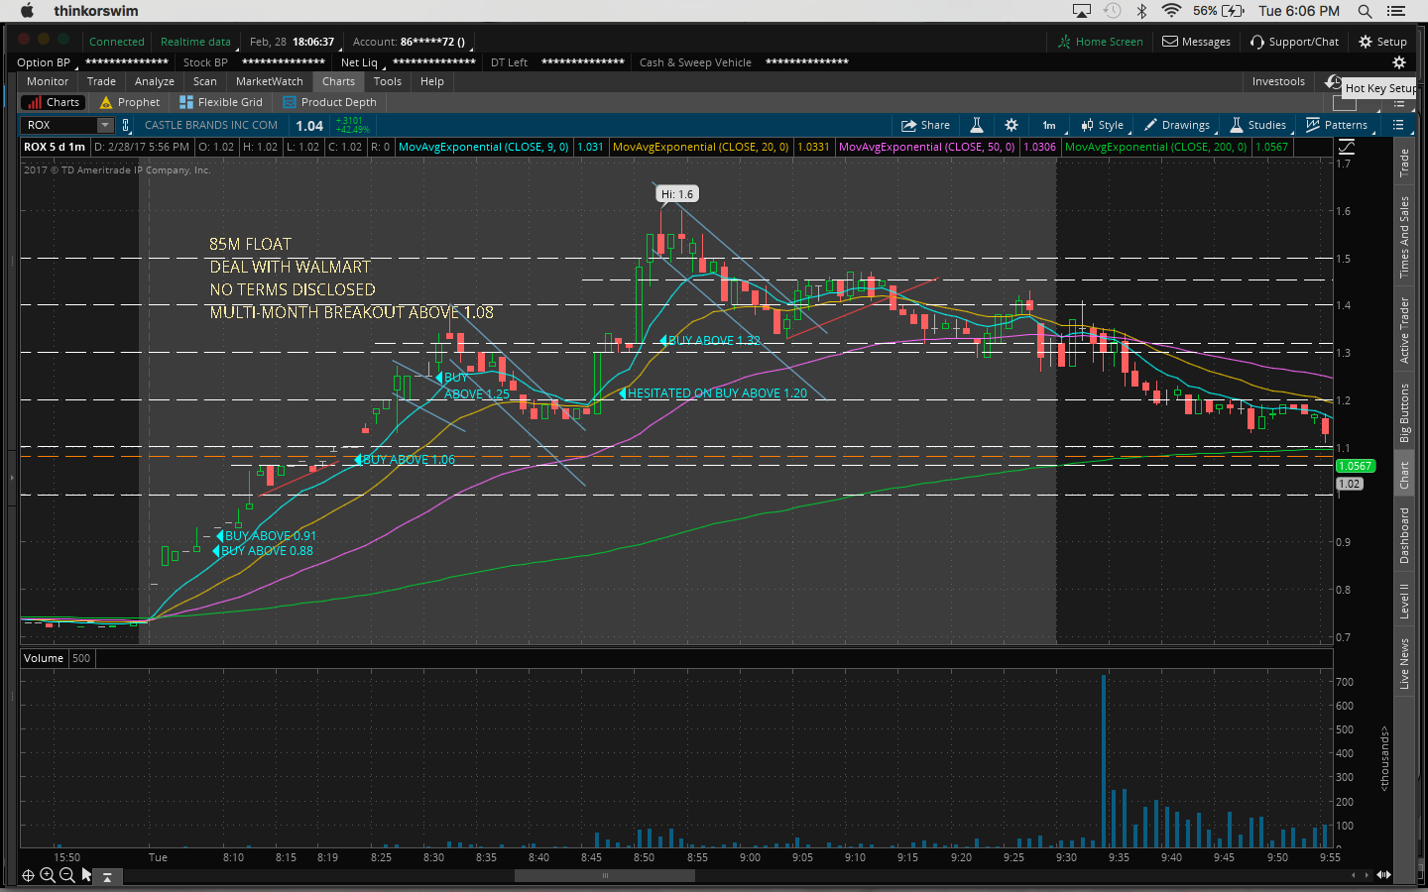Select the crosshair pan tool icon

pos(28,875)
